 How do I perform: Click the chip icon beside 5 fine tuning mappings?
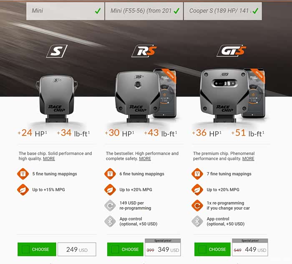[23, 174]
